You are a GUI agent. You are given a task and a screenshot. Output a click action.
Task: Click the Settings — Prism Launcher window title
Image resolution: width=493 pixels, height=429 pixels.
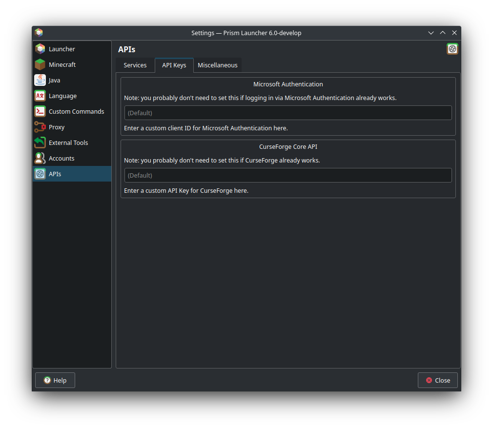[246, 33]
